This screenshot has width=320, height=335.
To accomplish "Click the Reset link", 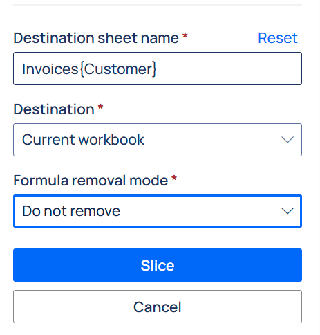I will (x=278, y=38).
